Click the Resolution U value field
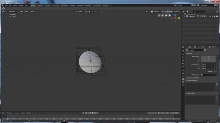 point(208,56)
